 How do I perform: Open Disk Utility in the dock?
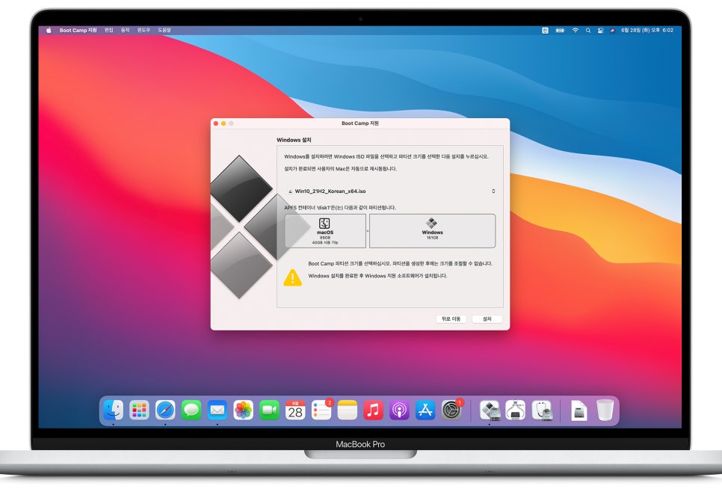pyautogui.click(x=542, y=410)
